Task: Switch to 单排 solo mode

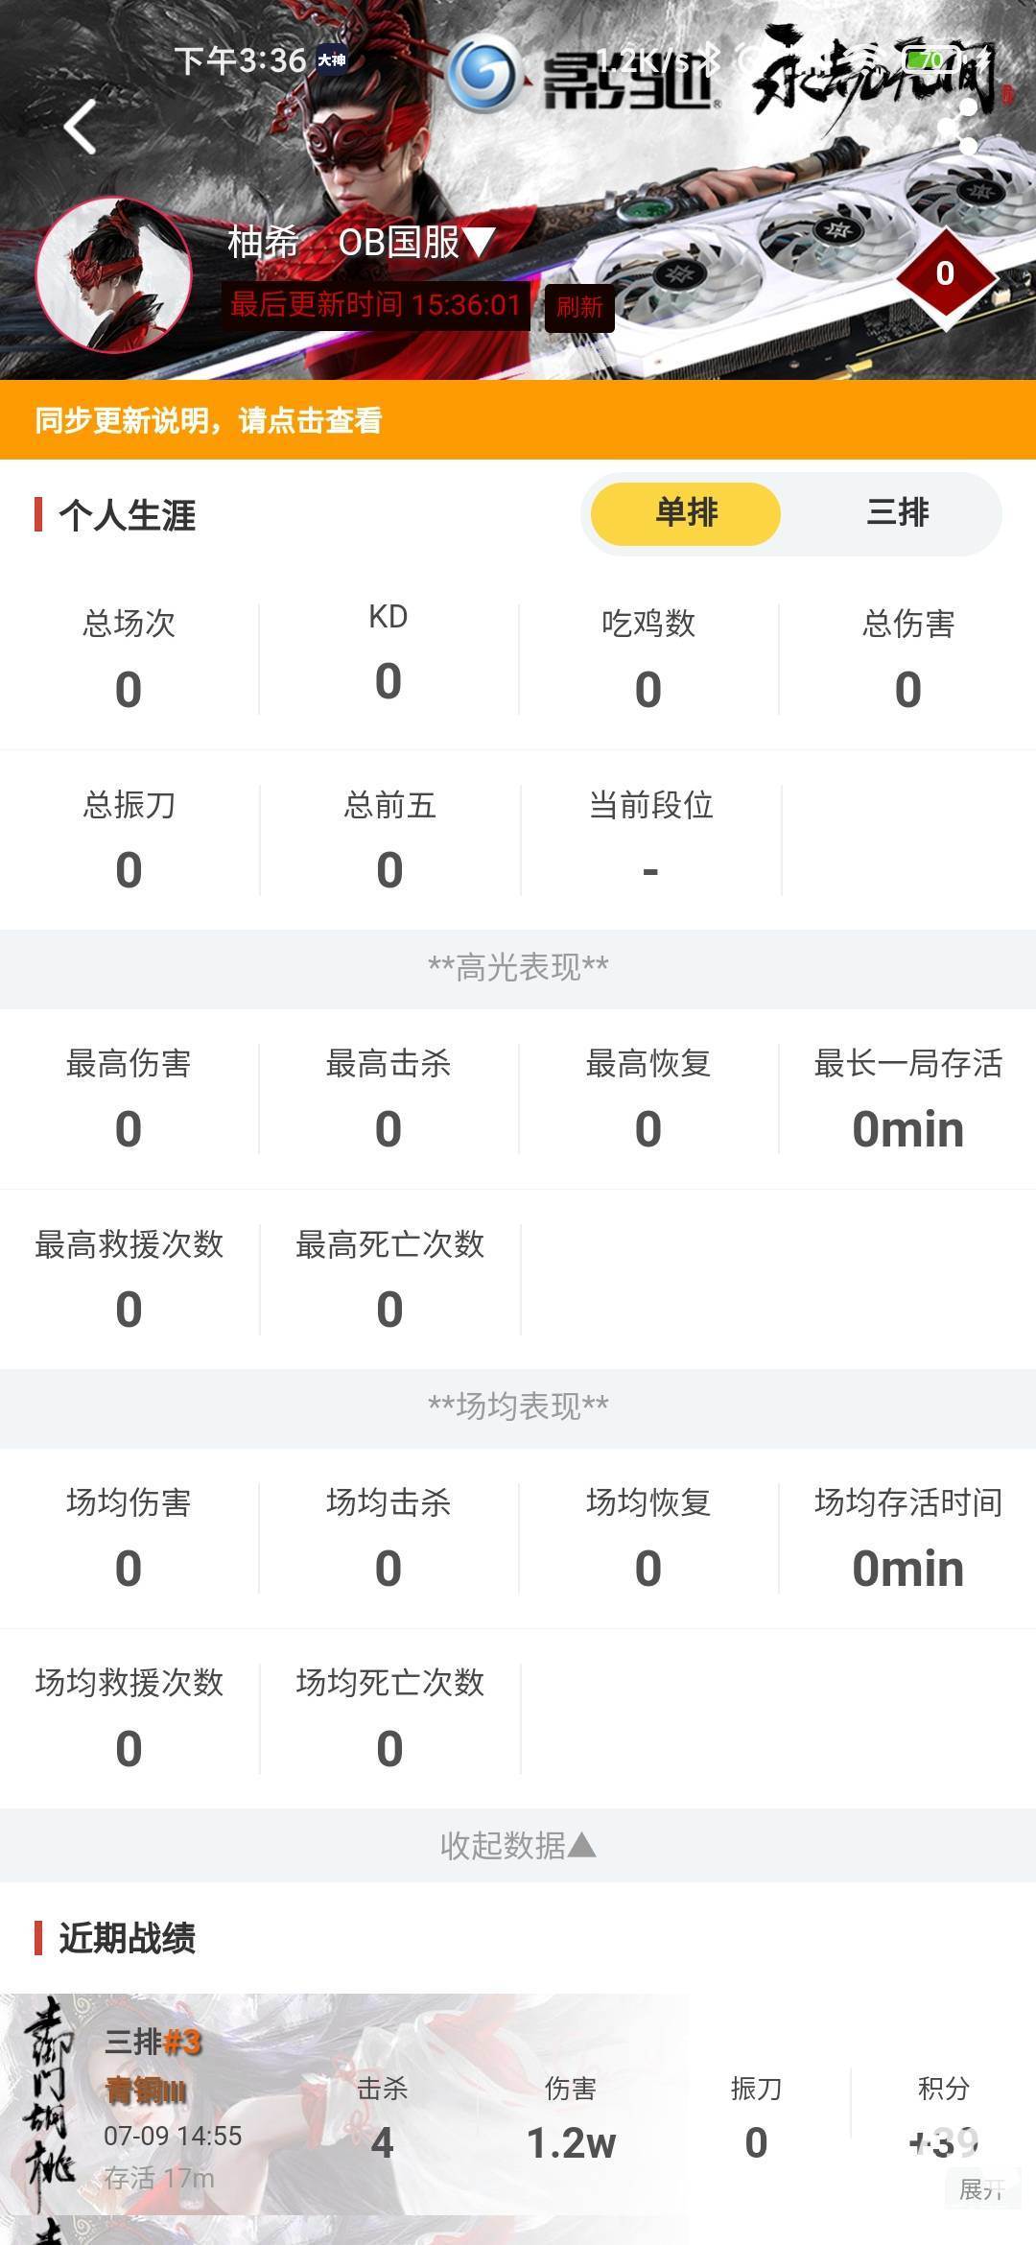Action: pos(686,513)
